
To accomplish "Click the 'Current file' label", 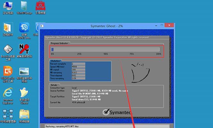I will [55, 102].
